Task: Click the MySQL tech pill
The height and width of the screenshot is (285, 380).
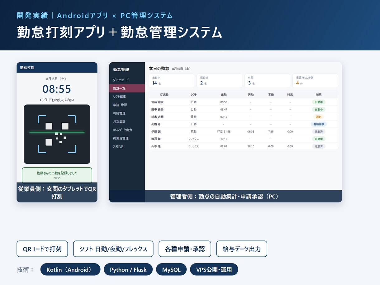Action: pyautogui.click(x=171, y=269)
